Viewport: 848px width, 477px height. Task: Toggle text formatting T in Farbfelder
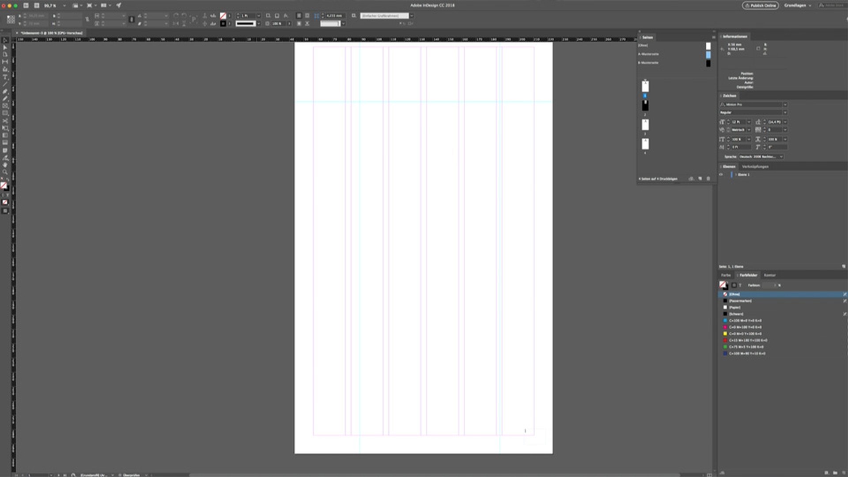pos(740,285)
